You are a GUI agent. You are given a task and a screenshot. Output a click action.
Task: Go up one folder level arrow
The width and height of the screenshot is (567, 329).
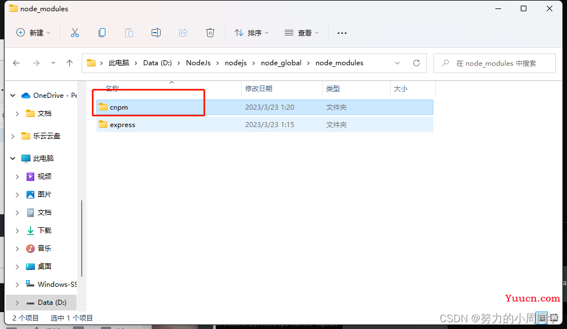[x=69, y=63]
